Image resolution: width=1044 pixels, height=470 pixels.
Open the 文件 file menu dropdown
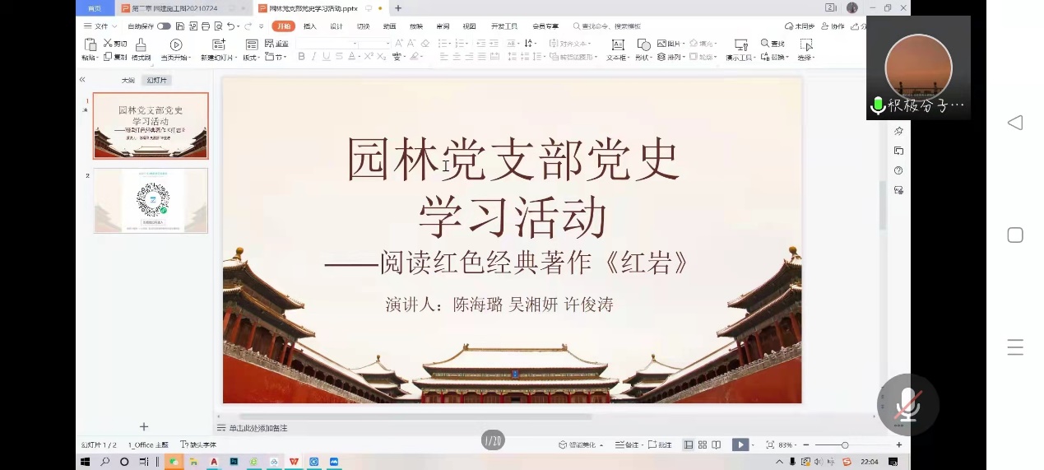pyautogui.click(x=97, y=26)
